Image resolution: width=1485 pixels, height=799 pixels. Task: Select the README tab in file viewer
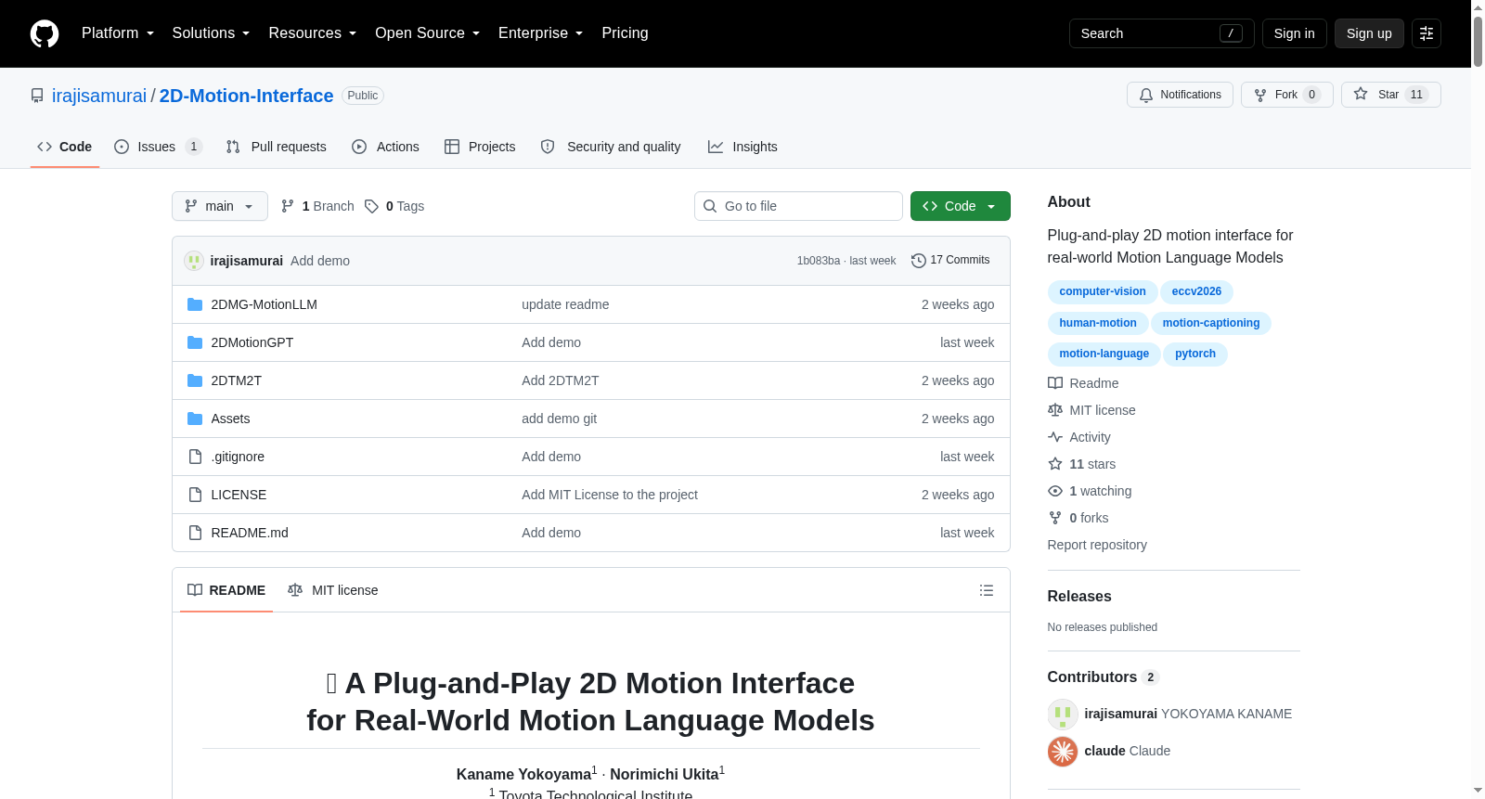tap(226, 590)
